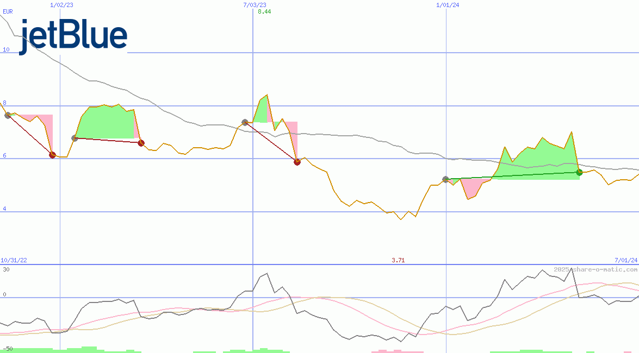Viewport: 639px width, 353px height.
Task: Click the EUR currency label
Action: 8,11
